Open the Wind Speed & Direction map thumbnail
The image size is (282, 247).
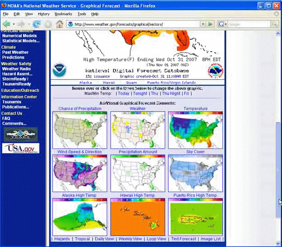pos(80,173)
